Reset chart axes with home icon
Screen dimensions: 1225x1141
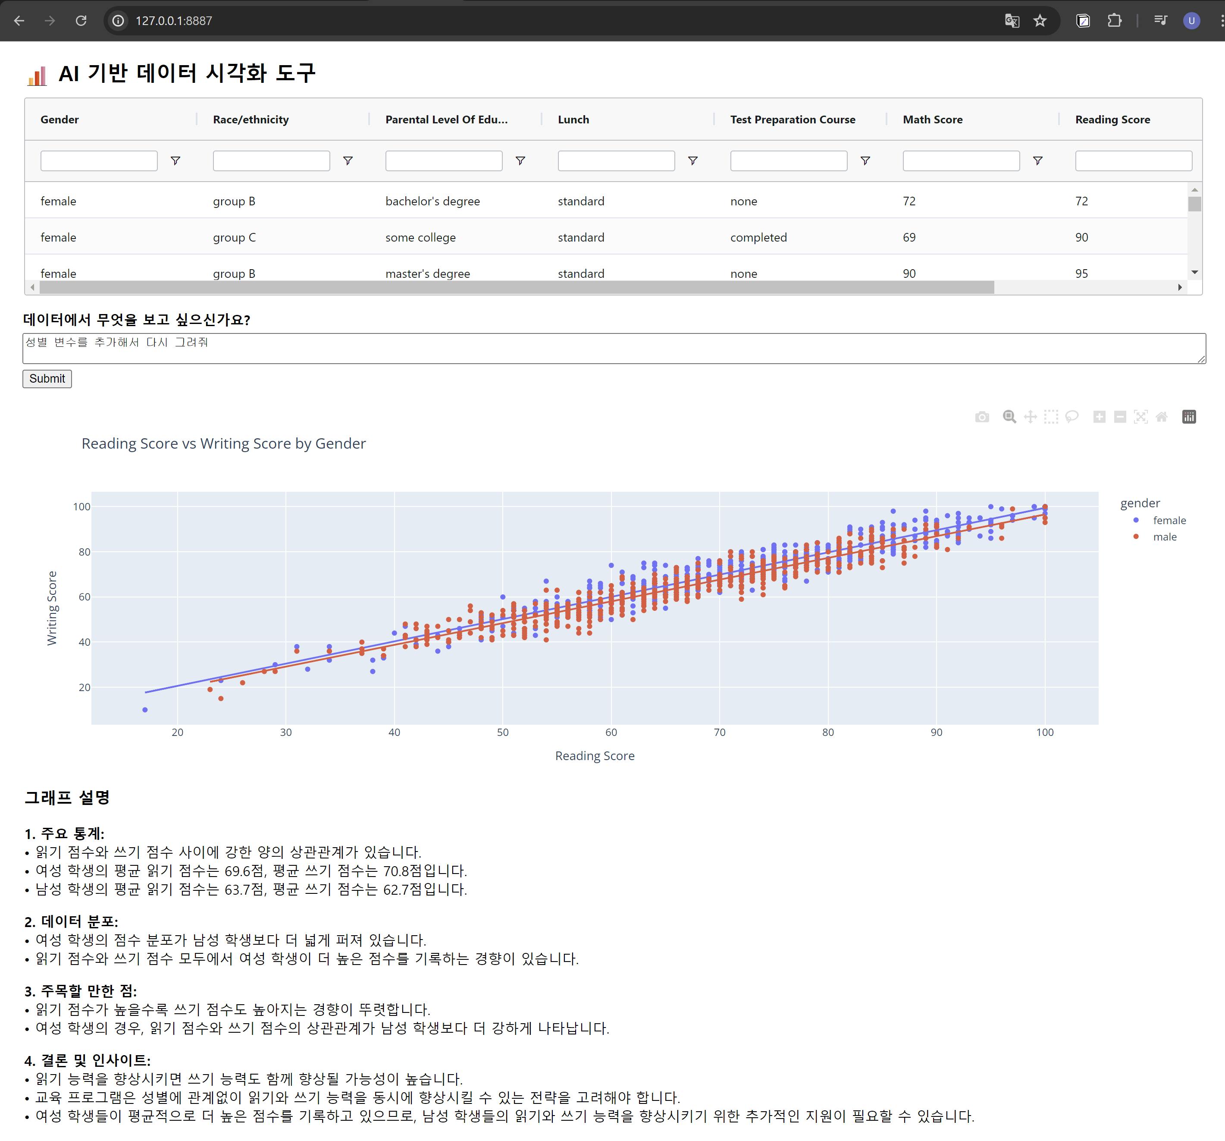coord(1162,417)
